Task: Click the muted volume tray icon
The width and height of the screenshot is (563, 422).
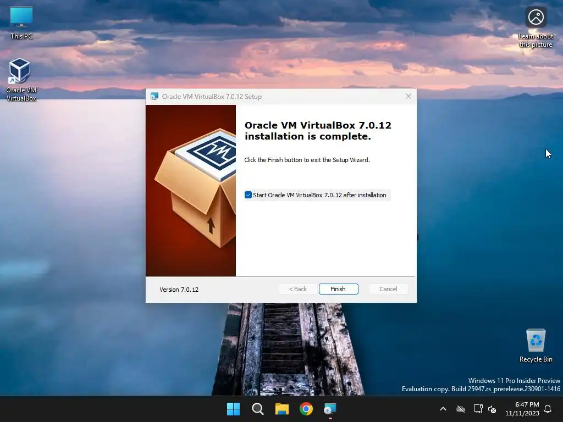Action: point(492,409)
